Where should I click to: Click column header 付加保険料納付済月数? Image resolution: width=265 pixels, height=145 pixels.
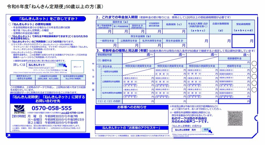pyautogui.click(x=154, y=25)
